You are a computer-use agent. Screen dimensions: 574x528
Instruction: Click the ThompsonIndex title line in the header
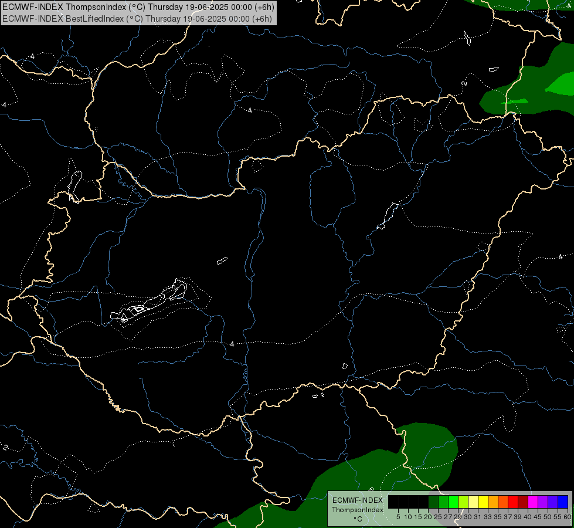138,6
